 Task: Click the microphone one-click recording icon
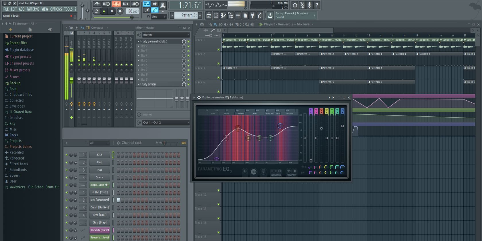pos(309,5)
